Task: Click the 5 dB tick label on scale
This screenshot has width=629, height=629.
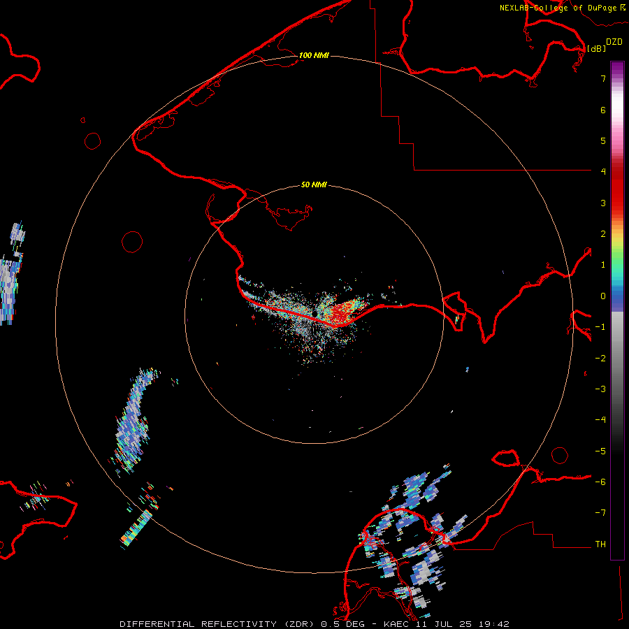Action: point(603,140)
